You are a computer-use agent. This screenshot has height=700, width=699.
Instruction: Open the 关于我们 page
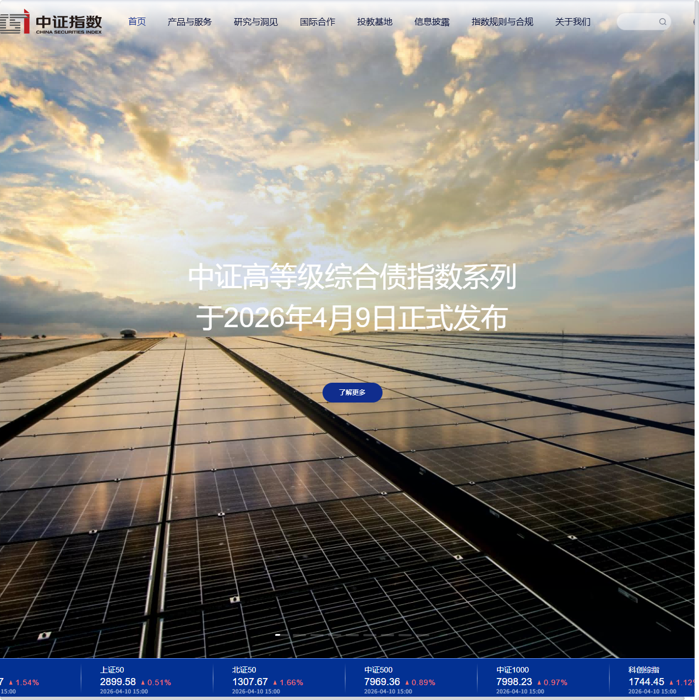pos(572,22)
